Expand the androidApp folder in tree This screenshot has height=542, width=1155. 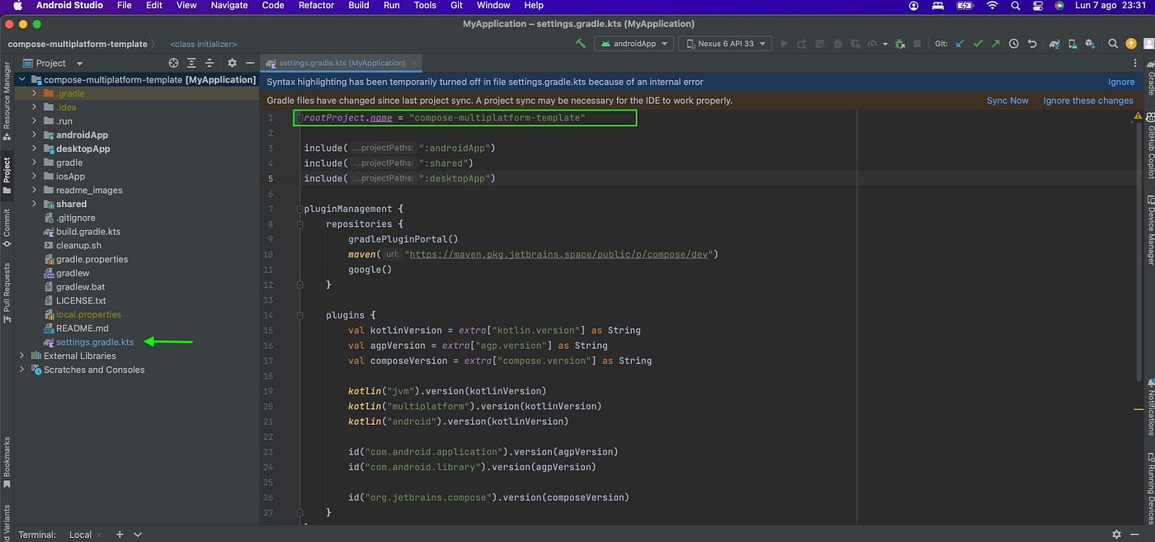[x=35, y=135]
